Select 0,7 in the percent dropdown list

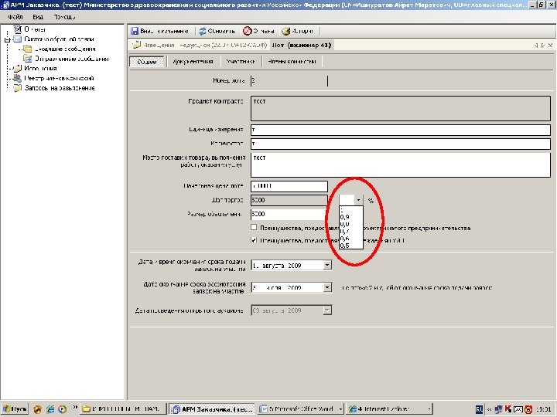(351, 231)
